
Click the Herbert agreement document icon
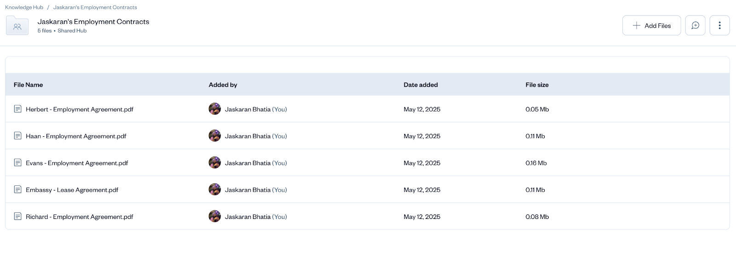[18, 109]
